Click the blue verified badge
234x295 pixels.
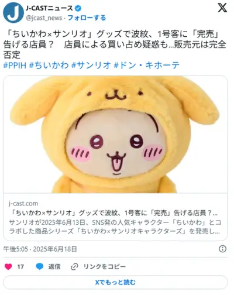pos(78,8)
